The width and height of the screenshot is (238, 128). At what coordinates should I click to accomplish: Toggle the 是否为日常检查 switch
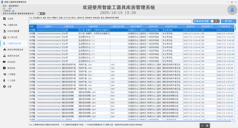[x=41, y=14]
